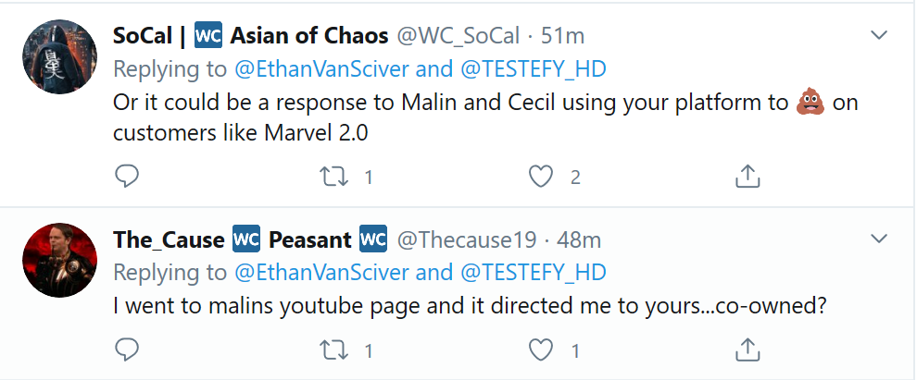
Task: Open the SoCal | Asian of Chaos display name
Action: (x=251, y=36)
